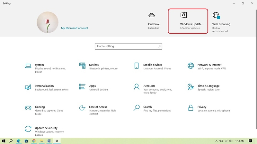
Task: Open the Microsoft Store taskbar icon
Action: click(x=26, y=141)
